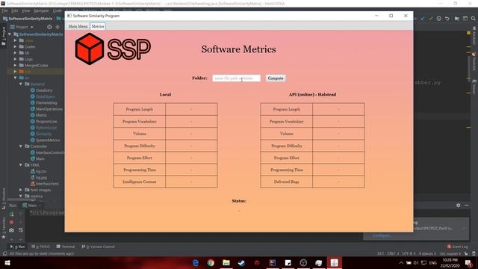
Task: Open ProgramLine class in project tree
Action: (46, 121)
